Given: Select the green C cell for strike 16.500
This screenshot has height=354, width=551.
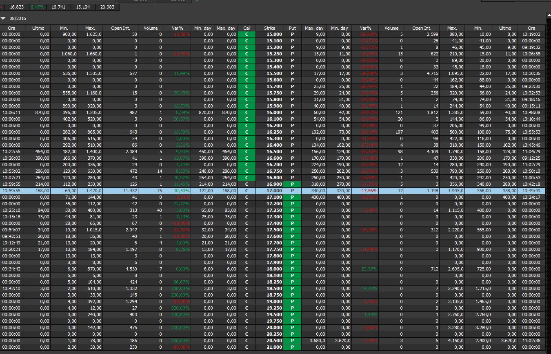Looking at the screenshot, I should coord(247,152).
